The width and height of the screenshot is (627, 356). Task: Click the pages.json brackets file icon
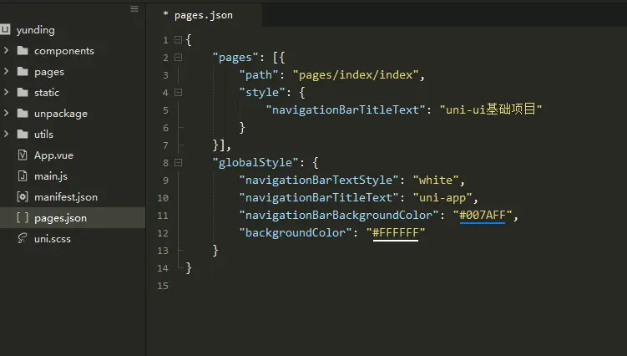point(23,217)
